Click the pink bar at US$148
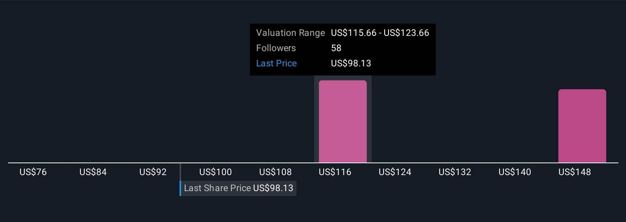Image resolution: width=626 pixels, height=222 pixels. pos(582,126)
